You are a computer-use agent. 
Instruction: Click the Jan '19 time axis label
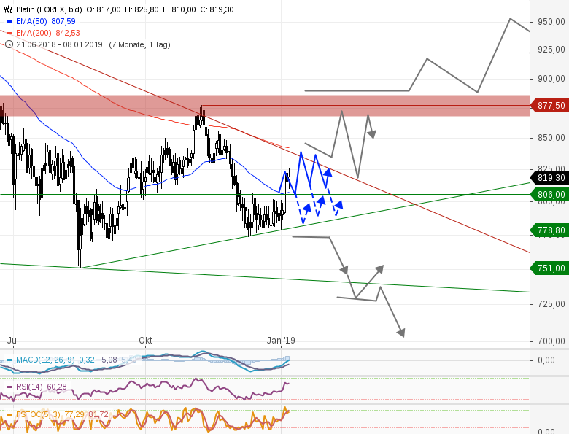pos(281,341)
